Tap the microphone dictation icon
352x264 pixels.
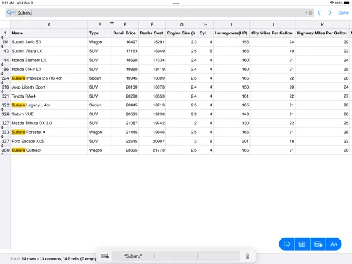click(x=247, y=256)
